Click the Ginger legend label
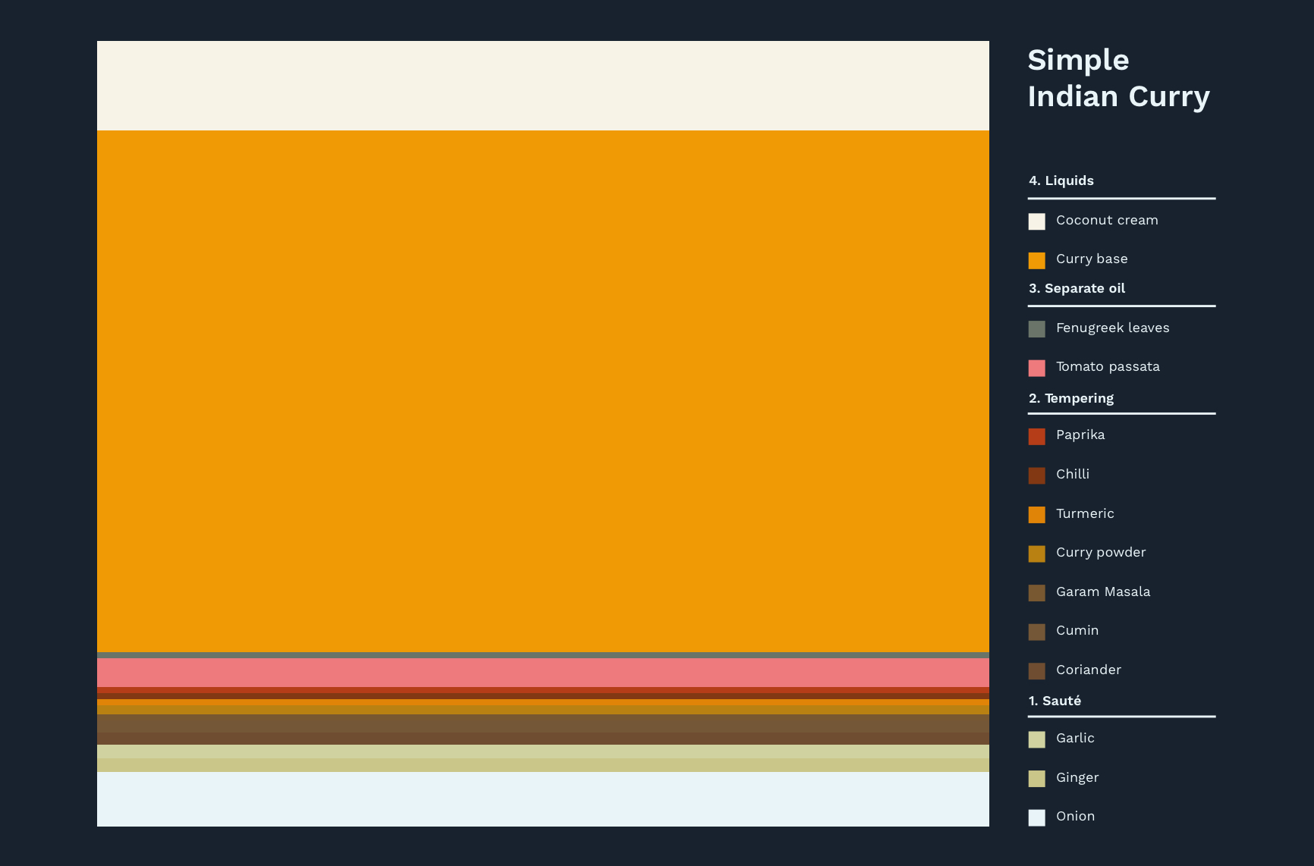Viewport: 1314px width, 866px height. coord(1077,777)
